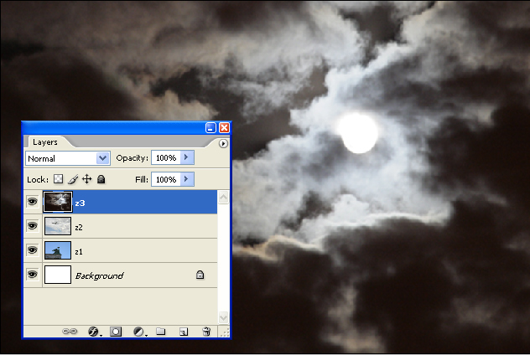Click the Background layer lock icon
Viewport: 530px width, 355px height.
point(200,275)
